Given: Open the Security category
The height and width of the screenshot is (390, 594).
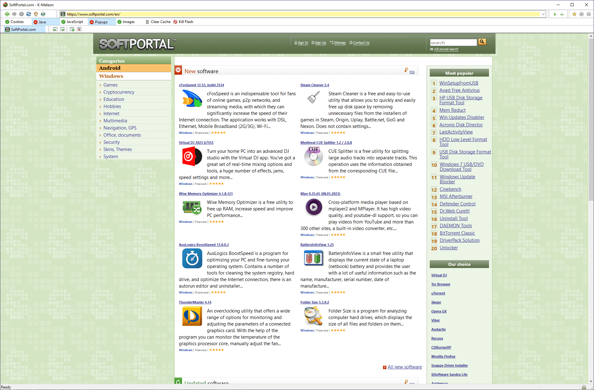Looking at the screenshot, I should tap(111, 142).
